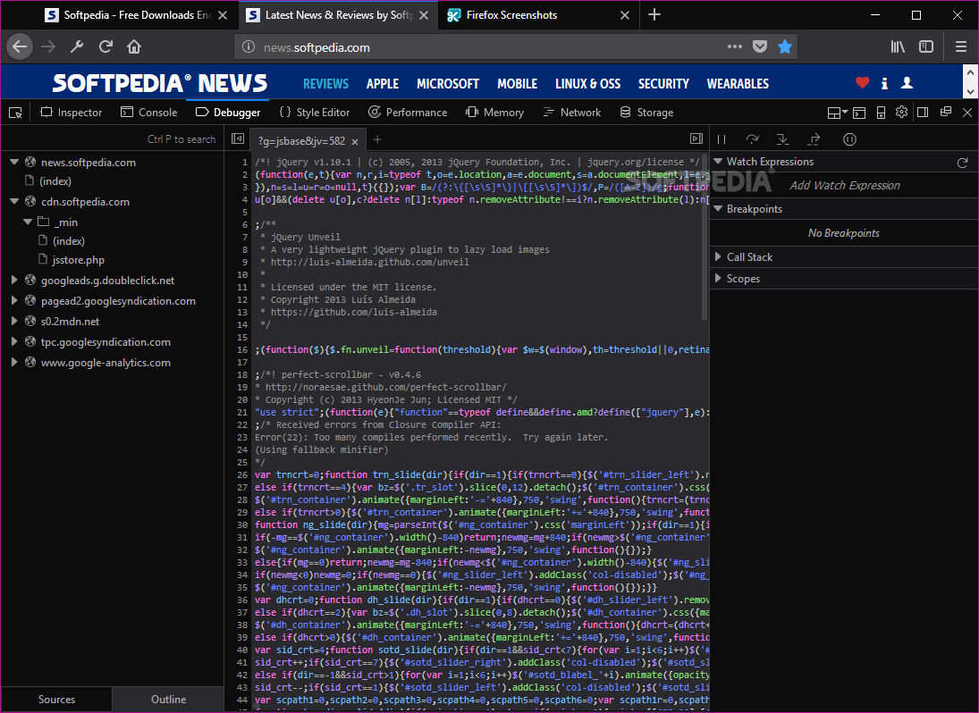
Task: Switch to the Inspector panel
Action: click(72, 113)
